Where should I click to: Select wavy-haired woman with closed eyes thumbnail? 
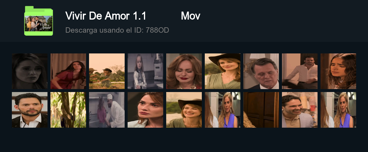[338, 71]
